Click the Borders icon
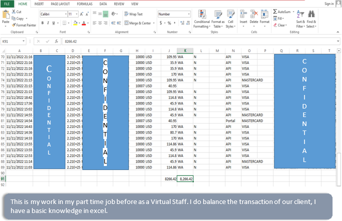342x221 pixels. point(64,23)
